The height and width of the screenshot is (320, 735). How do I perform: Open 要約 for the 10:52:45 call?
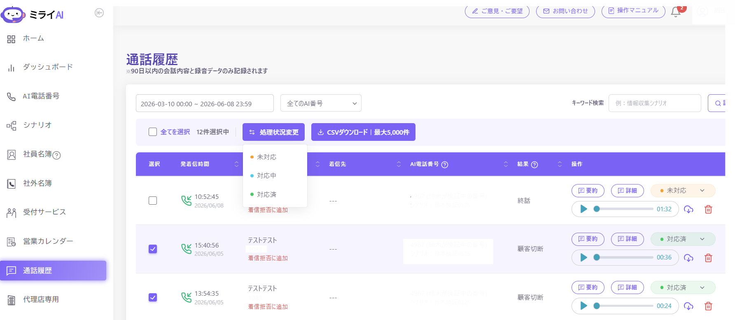[x=588, y=191]
